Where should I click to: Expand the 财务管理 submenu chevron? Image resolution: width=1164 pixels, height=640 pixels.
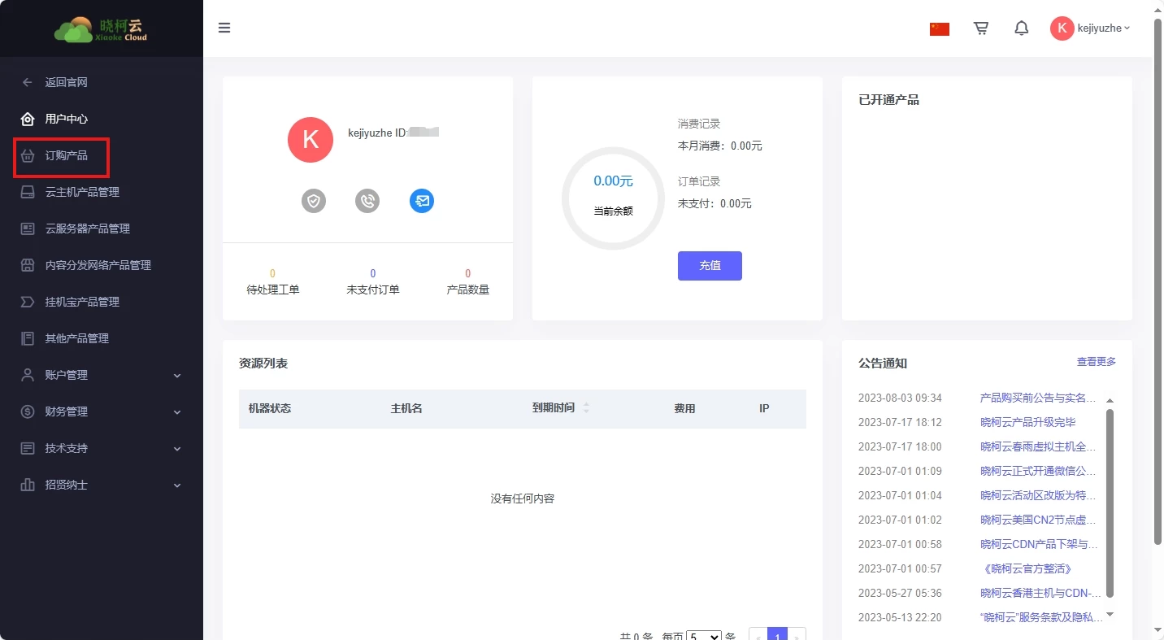coord(177,412)
